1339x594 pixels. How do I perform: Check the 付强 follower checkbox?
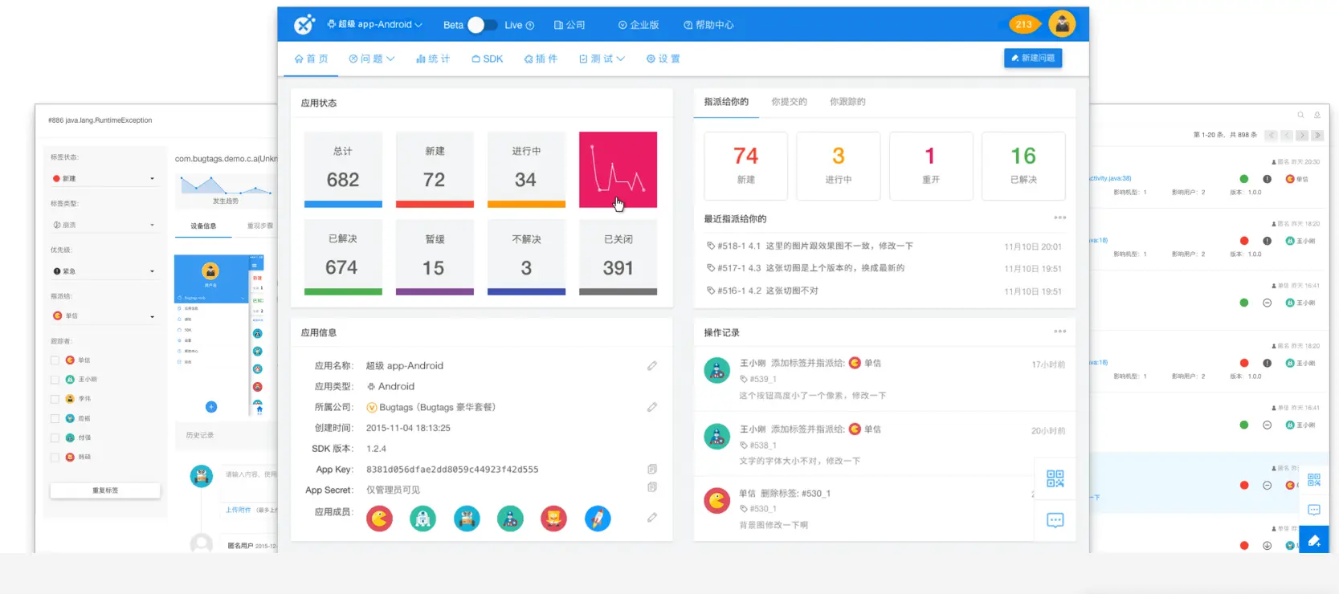(x=55, y=437)
